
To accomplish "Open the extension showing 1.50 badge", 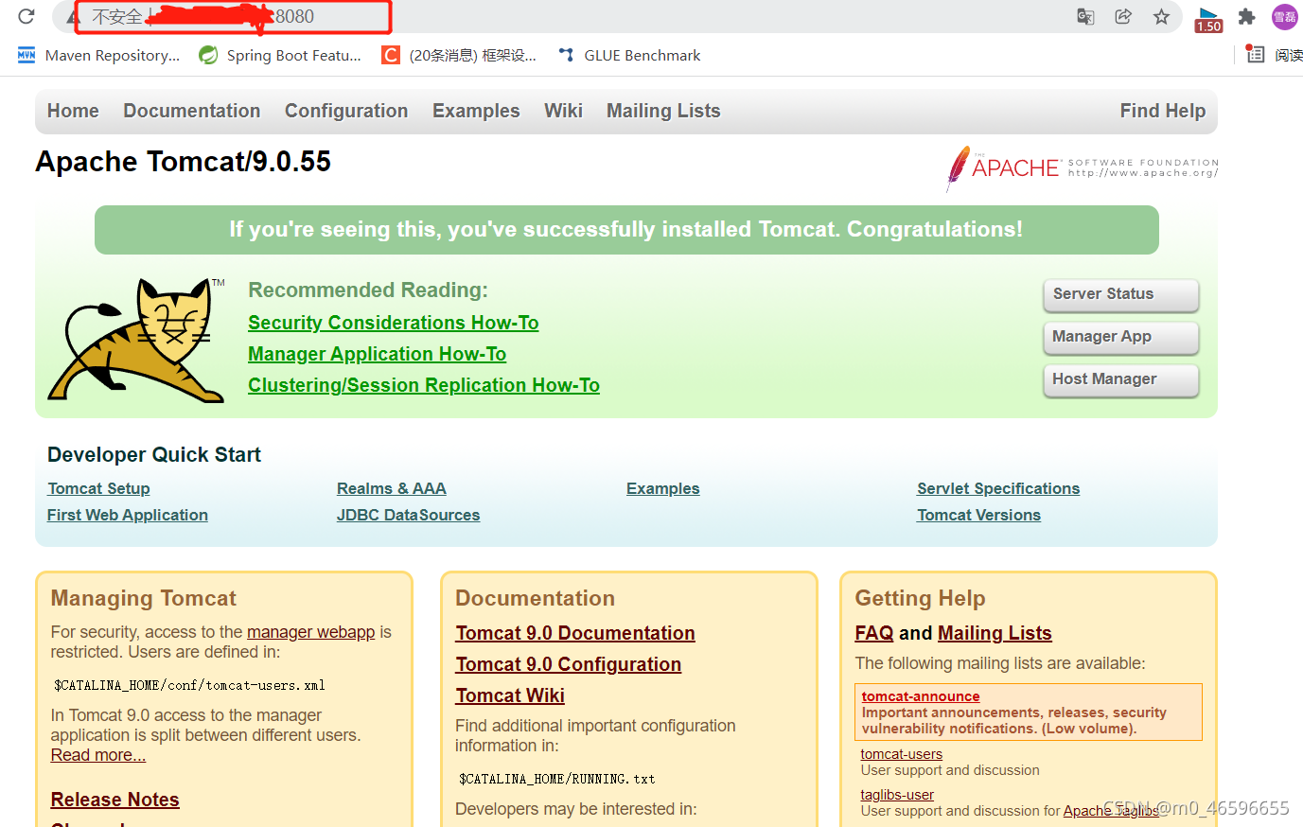I will pyautogui.click(x=1208, y=19).
